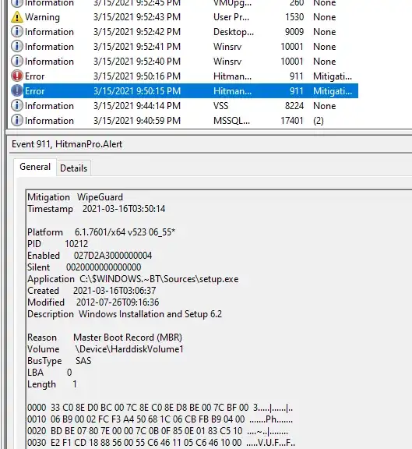Click hex dump line starting with 0020
The width and height of the screenshot is (412, 449).
157,431
